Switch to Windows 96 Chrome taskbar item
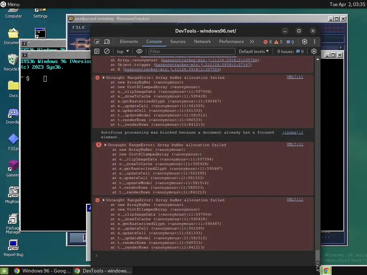367x275 pixels. click(x=42, y=271)
